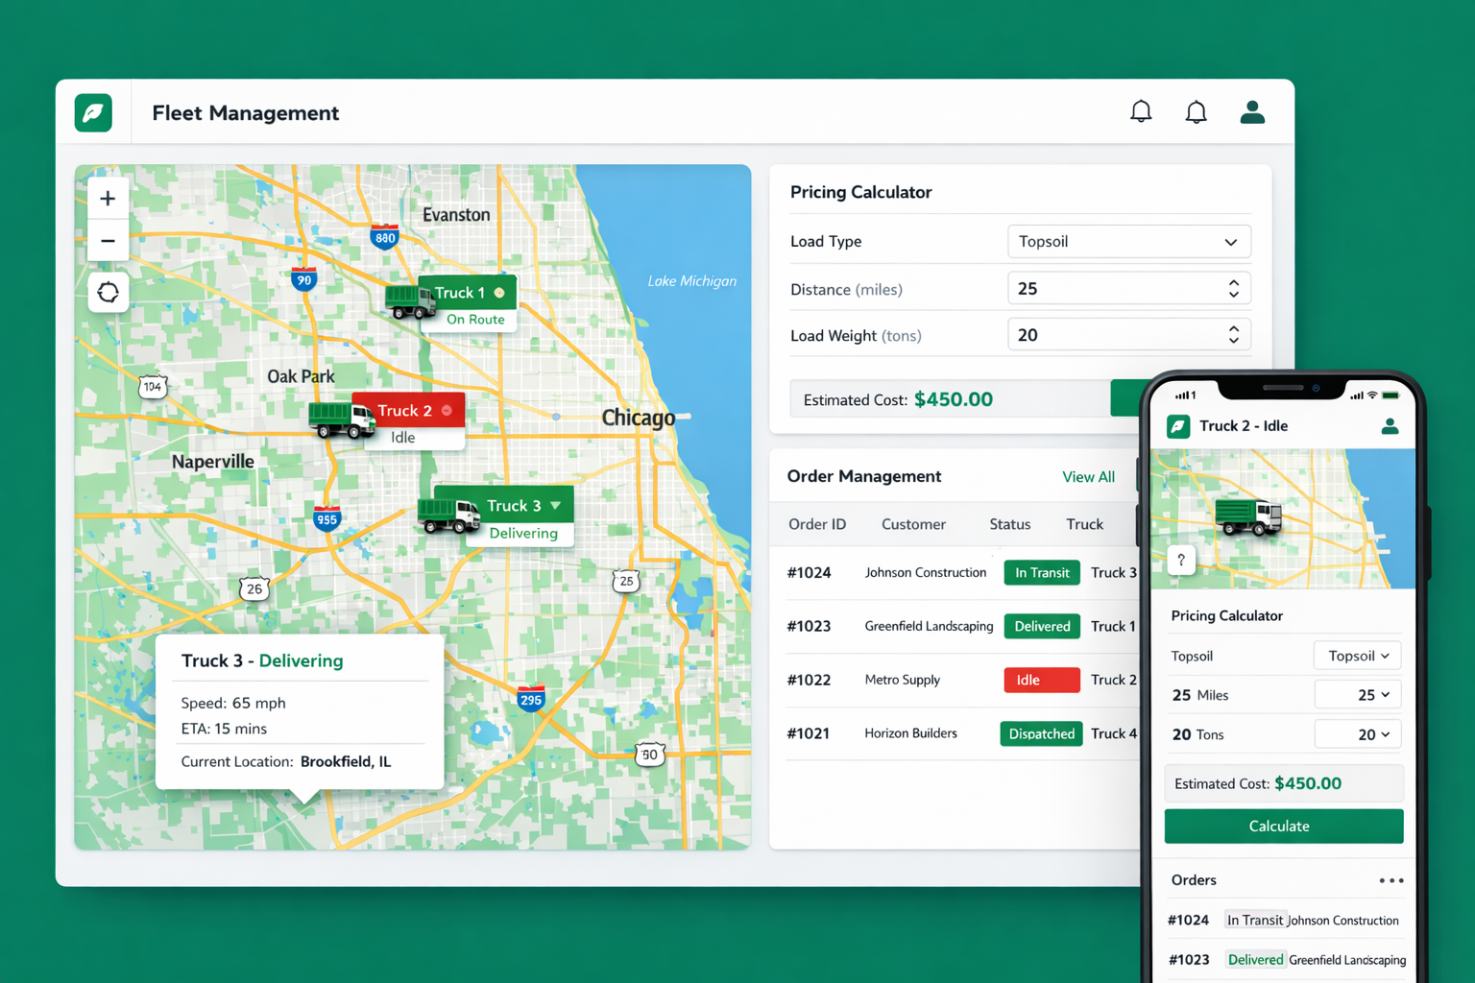Viewport: 1475px width, 983px height.
Task: Open mobile 20 Tons dropdown
Action: point(1357,734)
